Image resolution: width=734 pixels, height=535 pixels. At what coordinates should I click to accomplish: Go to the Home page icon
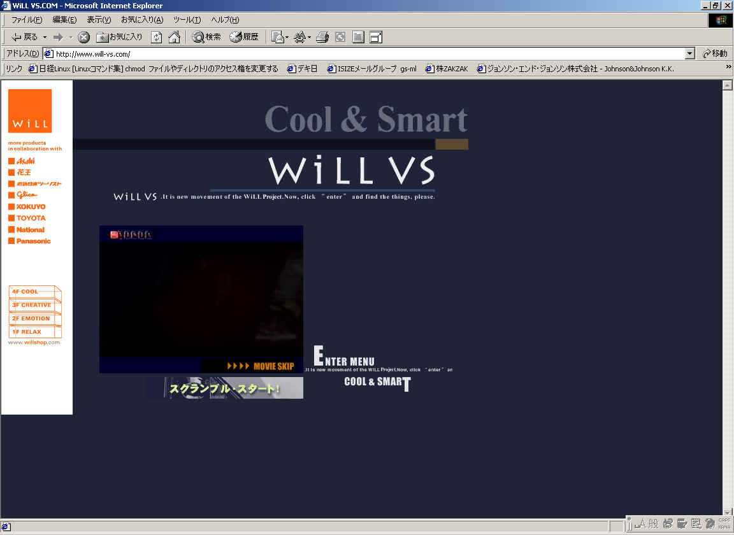pyautogui.click(x=174, y=38)
